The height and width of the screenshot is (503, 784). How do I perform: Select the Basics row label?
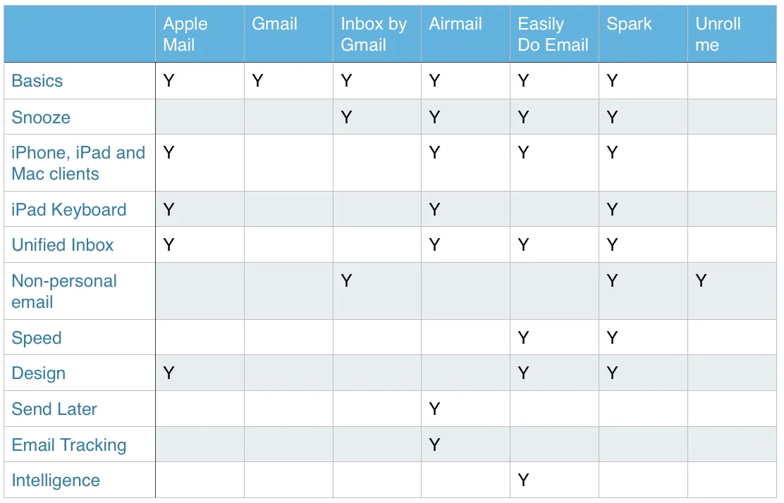(x=37, y=81)
